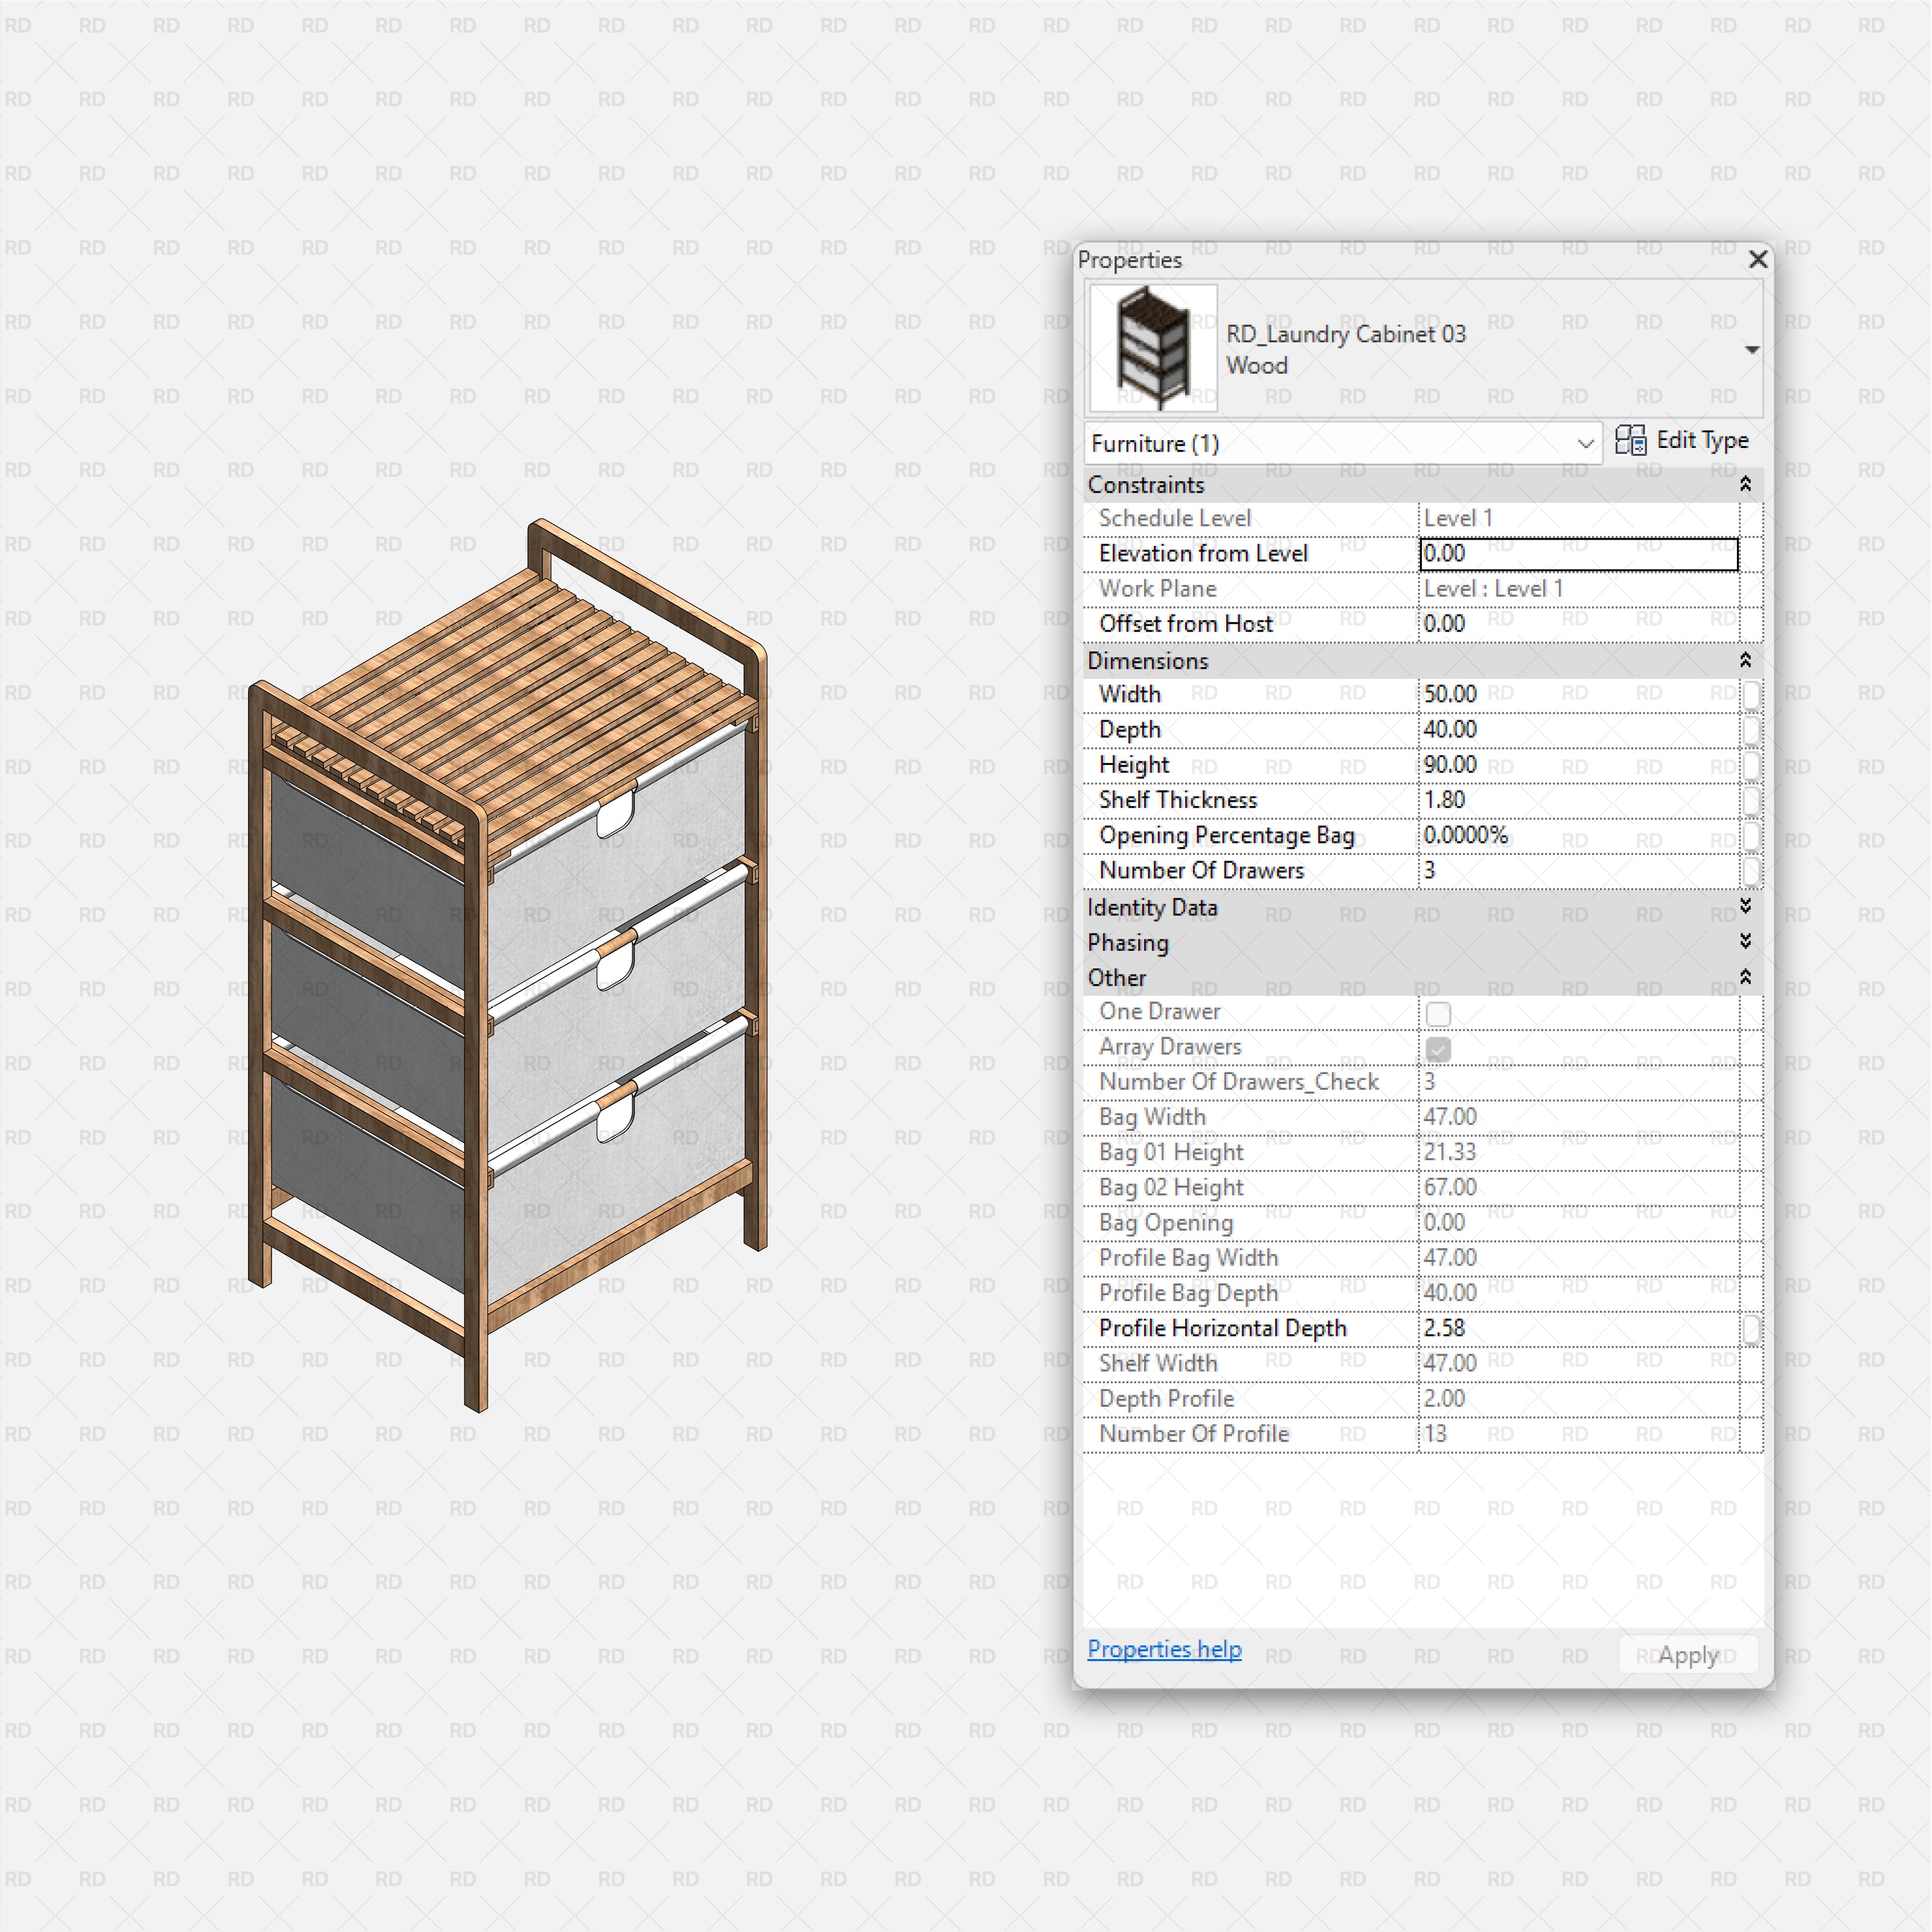Screen dimensions: 1932x1932
Task: Click associate parameter icon for Shelf Thickness
Action: click(1752, 801)
